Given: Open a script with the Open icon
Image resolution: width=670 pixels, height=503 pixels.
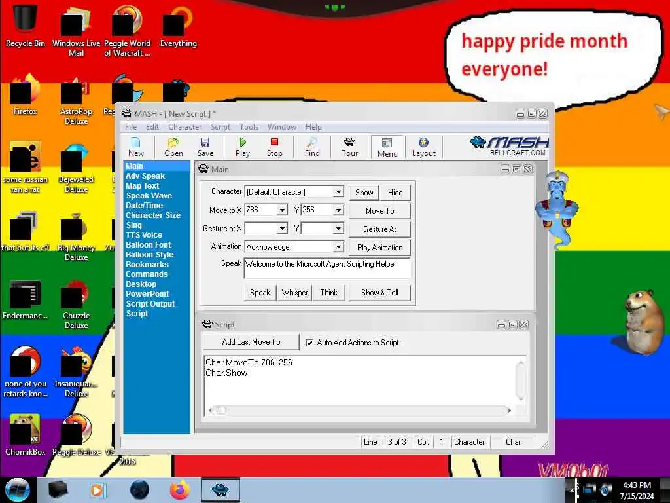Looking at the screenshot, I should 173,147.
